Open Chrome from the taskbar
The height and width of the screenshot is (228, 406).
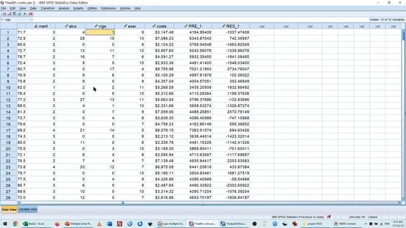15,224
